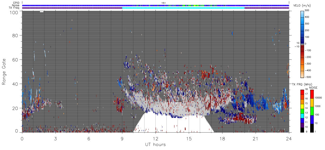Image resolution: width=325 pixels, height=150 pixels.
Task: Click the 200 tick on velocity colorbar
Action: pos(307,30)
